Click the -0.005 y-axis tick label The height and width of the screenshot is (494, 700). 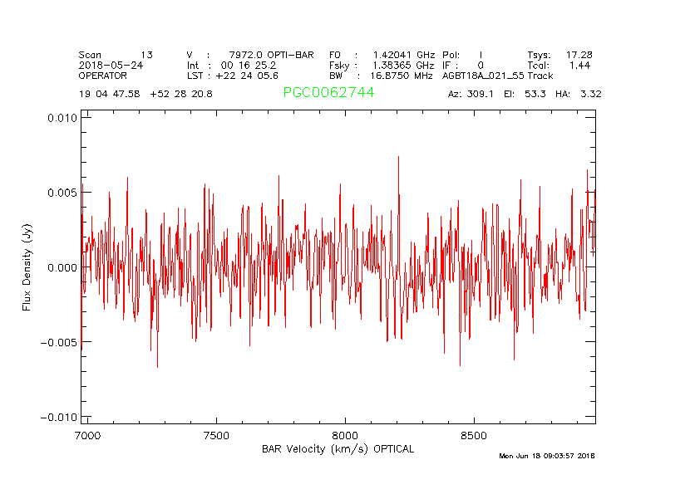[60, 342]
